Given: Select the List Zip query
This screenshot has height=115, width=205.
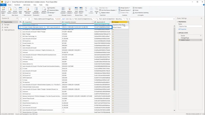Looking at the screenshot, I should [6, 27].
